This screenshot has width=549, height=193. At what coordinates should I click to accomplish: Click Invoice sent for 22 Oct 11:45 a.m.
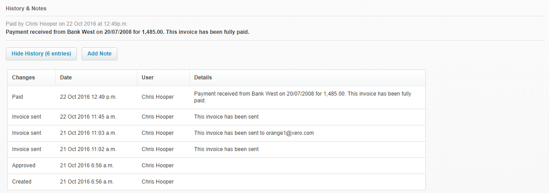pos(27,117)
